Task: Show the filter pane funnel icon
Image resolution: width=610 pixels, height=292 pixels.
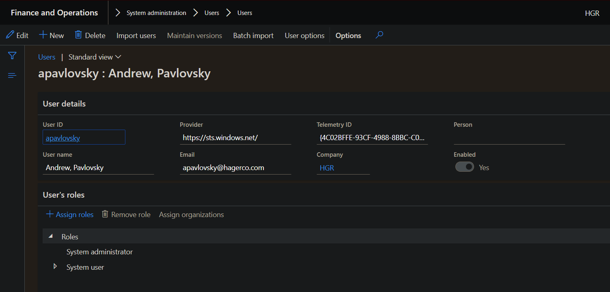Action: pos(12,55)
